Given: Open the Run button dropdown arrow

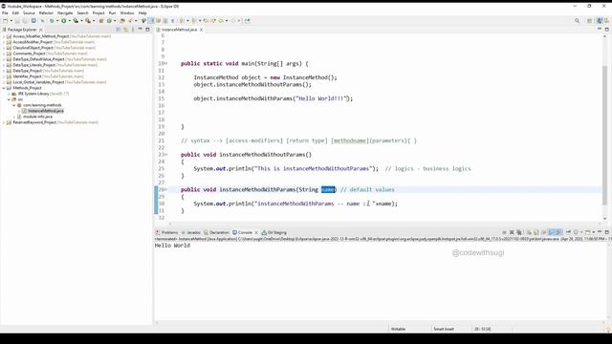Looking at the screenshot, I should [70, 21].
